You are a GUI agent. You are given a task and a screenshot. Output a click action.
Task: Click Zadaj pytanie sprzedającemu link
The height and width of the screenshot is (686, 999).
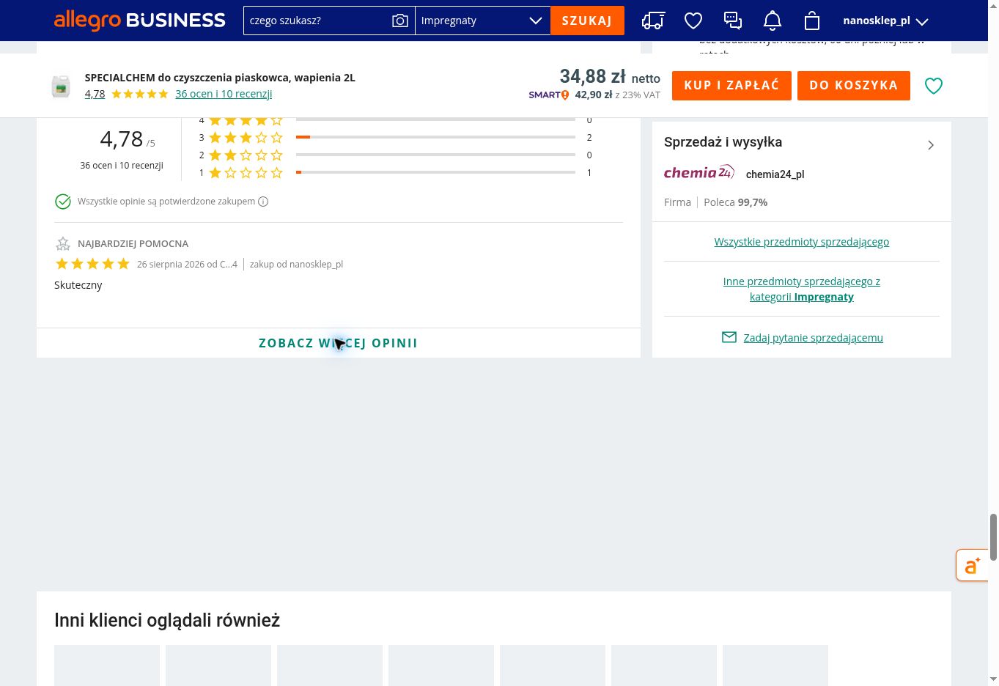click(x=813, y=338)
